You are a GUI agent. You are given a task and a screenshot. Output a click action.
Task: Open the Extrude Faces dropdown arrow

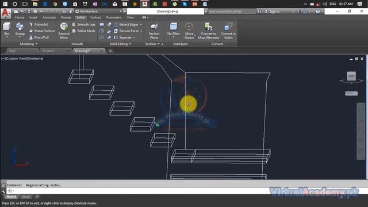tap(141, 31)
